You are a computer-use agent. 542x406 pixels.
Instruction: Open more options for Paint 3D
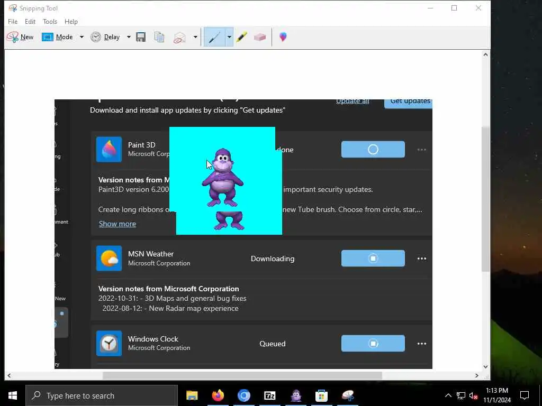point(421,150)
